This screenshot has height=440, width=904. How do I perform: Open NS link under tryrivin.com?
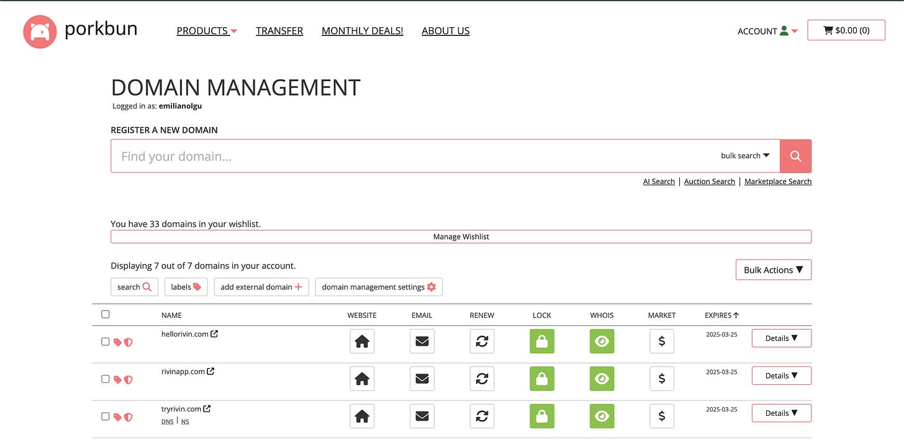185,421
